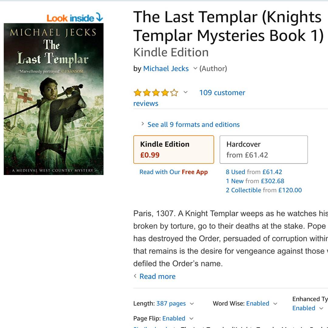Expand the Length 387 pages chevron

tap(192, 303)
